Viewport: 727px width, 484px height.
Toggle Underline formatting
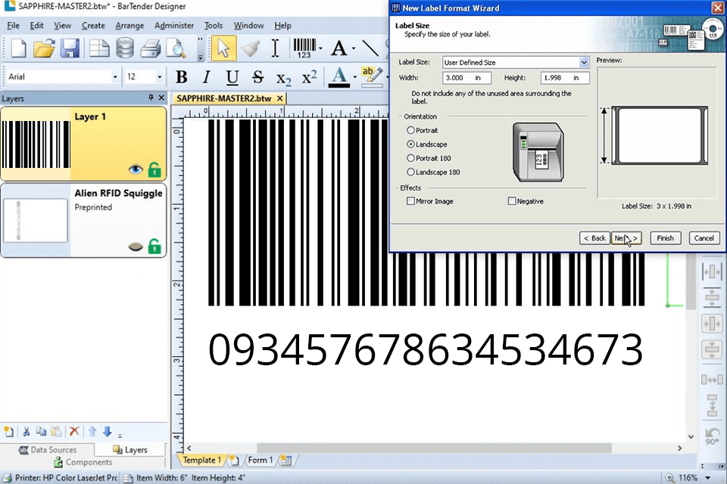232,77
